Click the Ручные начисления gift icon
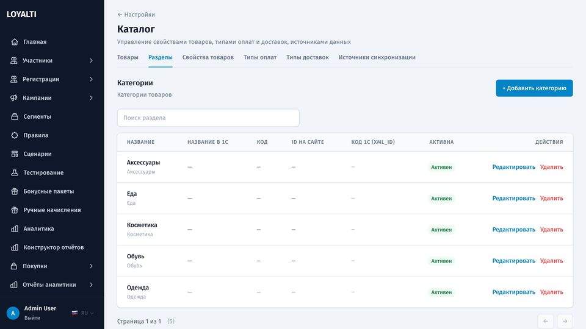Screen dimensions: 586x329 [x=15, y=210]
